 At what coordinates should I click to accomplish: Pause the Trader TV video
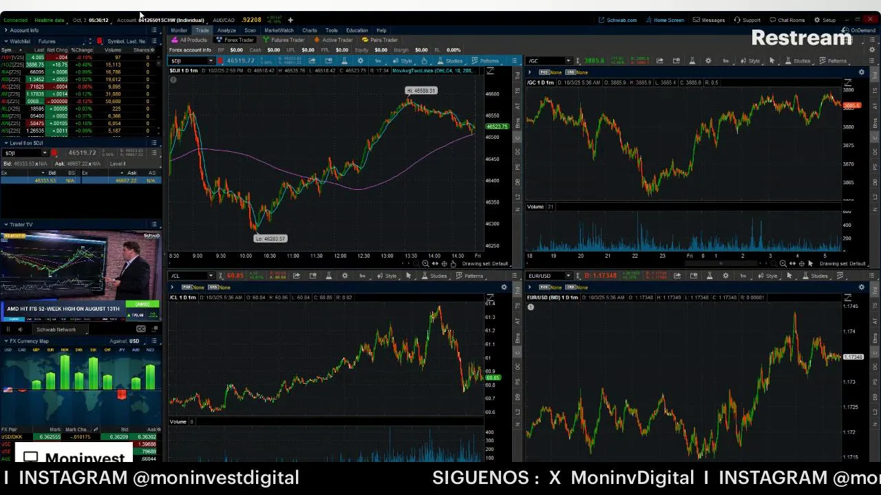coord(8,329)
